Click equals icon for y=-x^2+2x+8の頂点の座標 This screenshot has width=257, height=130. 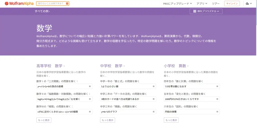pyautogui.click(x=90, y=86)
